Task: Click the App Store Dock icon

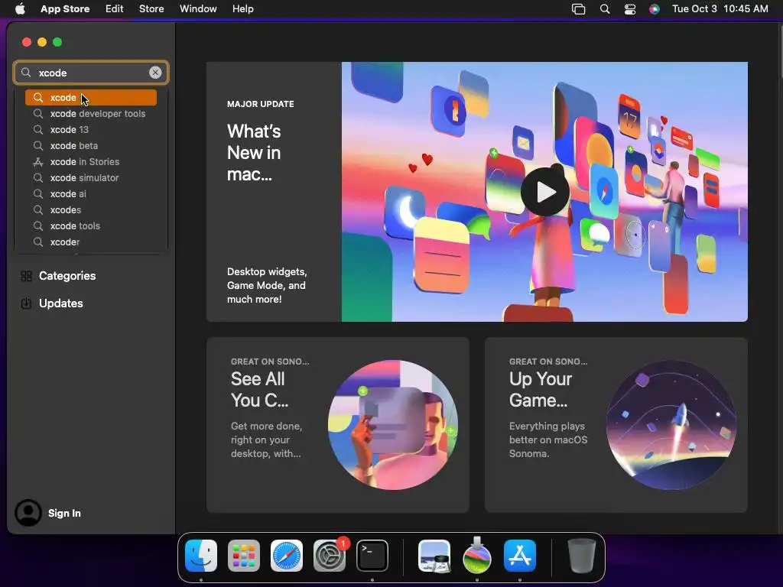Action: [520, 556]
